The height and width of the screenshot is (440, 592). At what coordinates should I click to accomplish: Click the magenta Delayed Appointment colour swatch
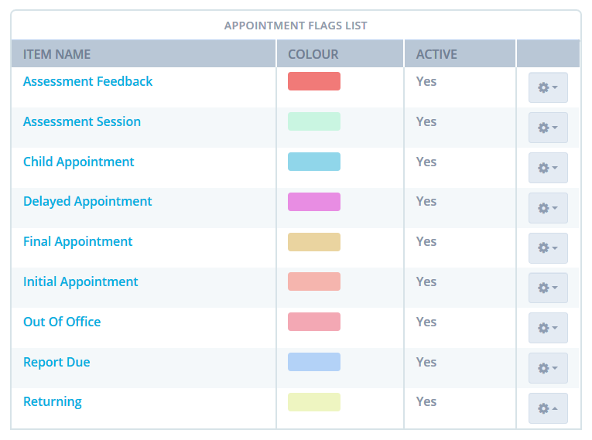(314, 202)
